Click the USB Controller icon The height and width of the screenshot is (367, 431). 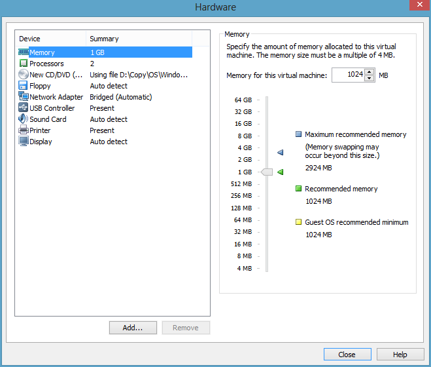24,108
